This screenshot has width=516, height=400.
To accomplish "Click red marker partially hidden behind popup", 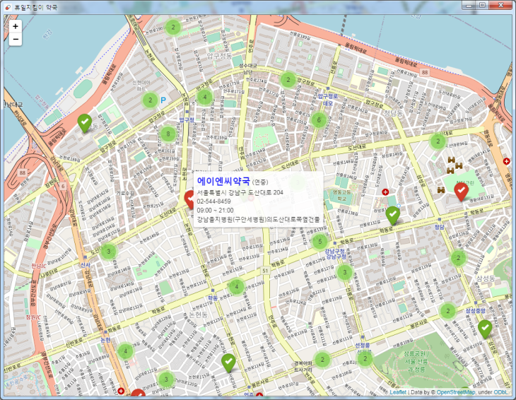I will [189, 198].
